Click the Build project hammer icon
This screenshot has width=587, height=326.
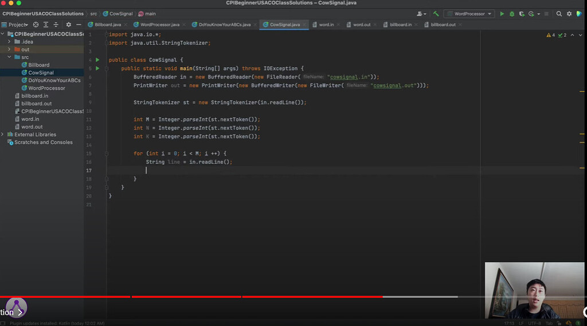coord(436,14)
